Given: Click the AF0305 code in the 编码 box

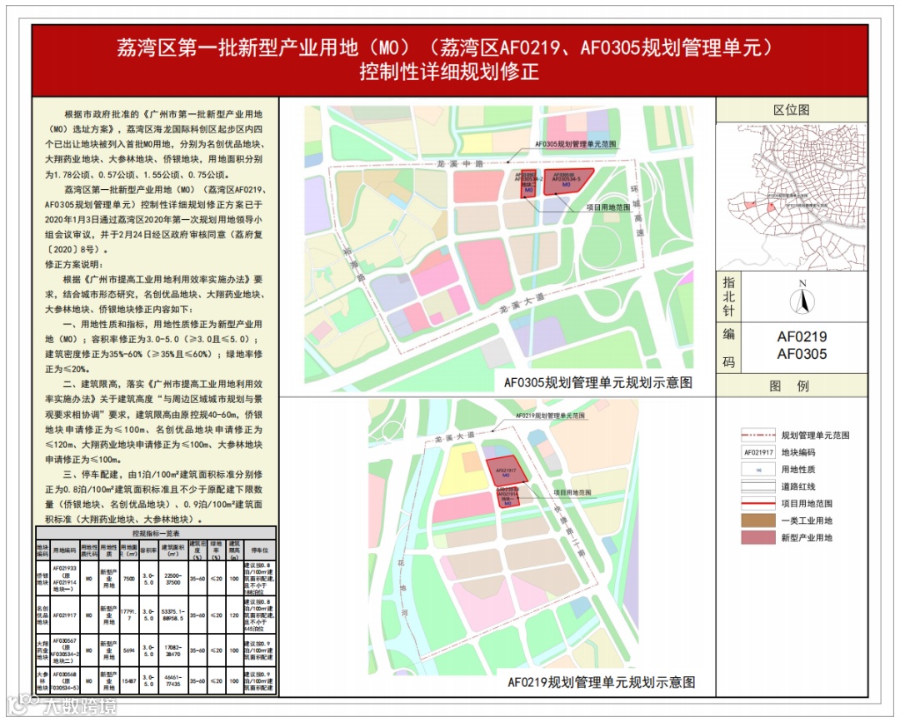Looking at the screenshot, I should point(802,354).
